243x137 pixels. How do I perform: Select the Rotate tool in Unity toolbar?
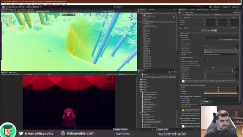coord(10,7)
